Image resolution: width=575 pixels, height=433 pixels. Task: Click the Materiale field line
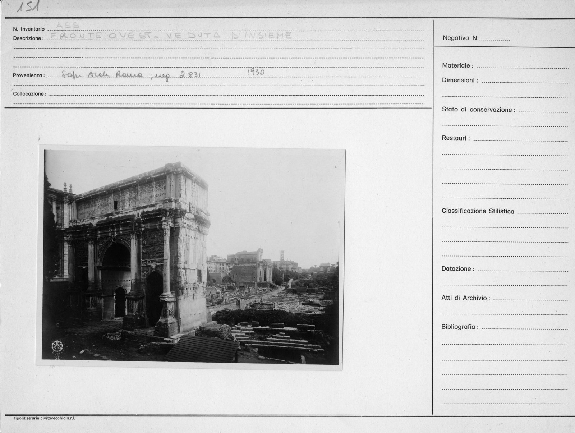[x=522, y=66]
